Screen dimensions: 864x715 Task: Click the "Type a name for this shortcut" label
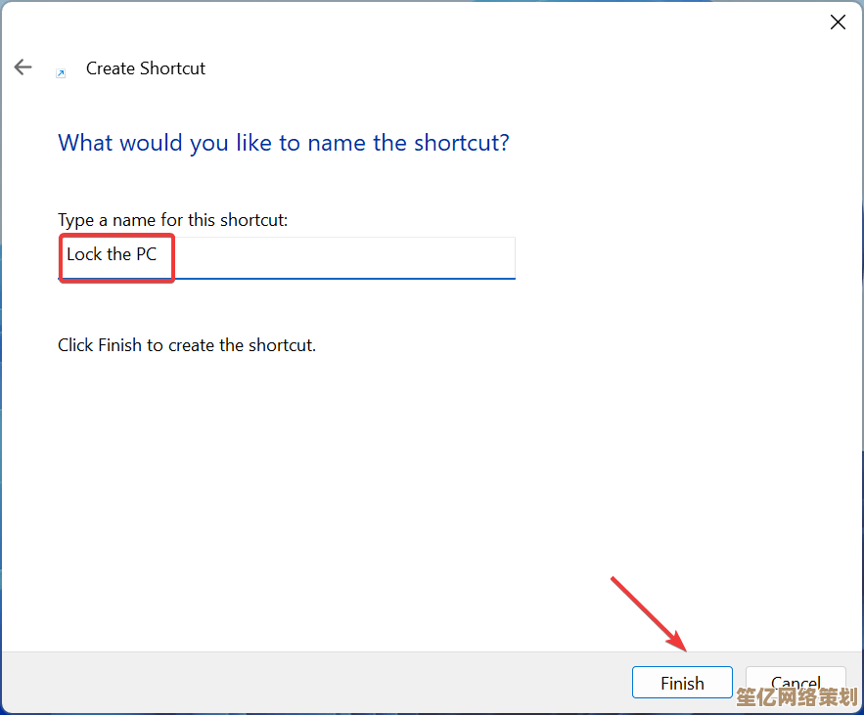[173, 220]
